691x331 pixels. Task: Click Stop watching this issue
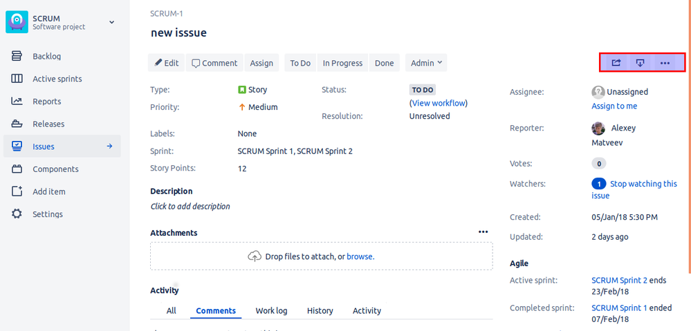click(x=634, y=190)
